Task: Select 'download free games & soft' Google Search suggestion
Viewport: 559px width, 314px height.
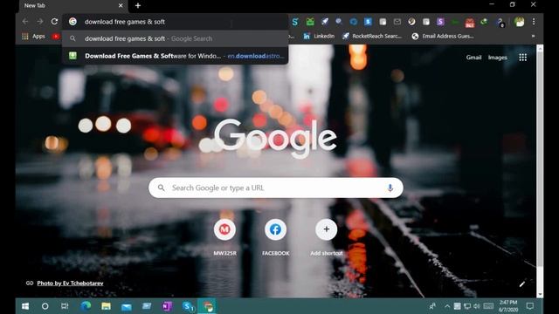Action: coord(175,38)
